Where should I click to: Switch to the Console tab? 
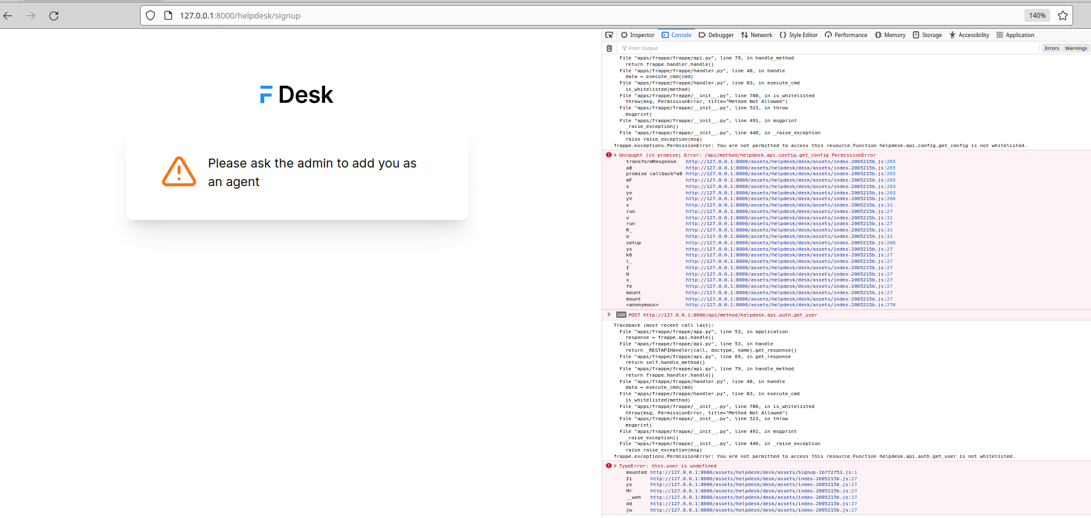pyautogui.click(x=676, y=35)
